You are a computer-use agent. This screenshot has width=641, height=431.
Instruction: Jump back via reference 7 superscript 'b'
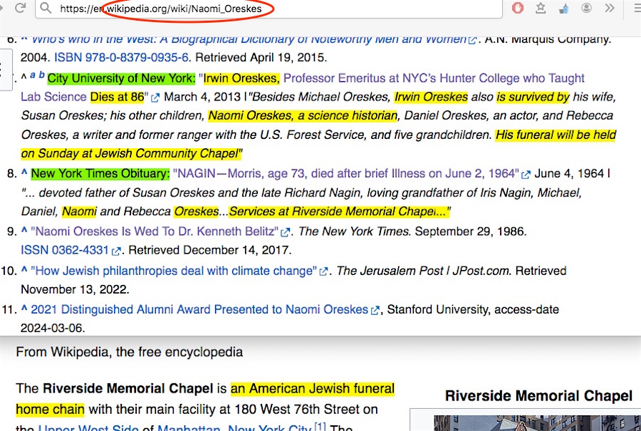pos(41,76)
